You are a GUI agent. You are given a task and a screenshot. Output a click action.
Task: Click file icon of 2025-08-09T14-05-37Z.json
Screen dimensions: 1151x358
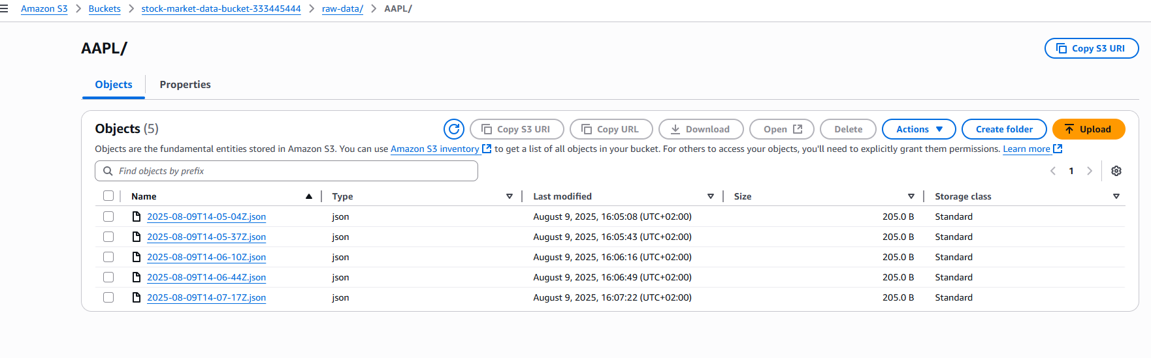(x=137, y=237)
